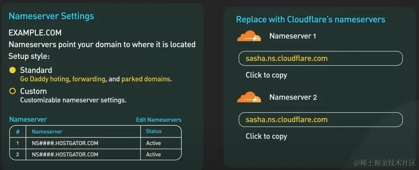Select the row 1 HOSTGATOR.COM nameserver cell
The width and height of the screenshot is (419, 170).
[83, 143]
